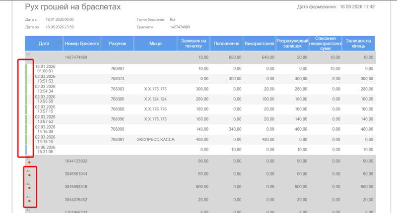Click date cell 02.03.2026 13:51:53
The height and width of the screenshot is (213, 397).
click(45, 79)
